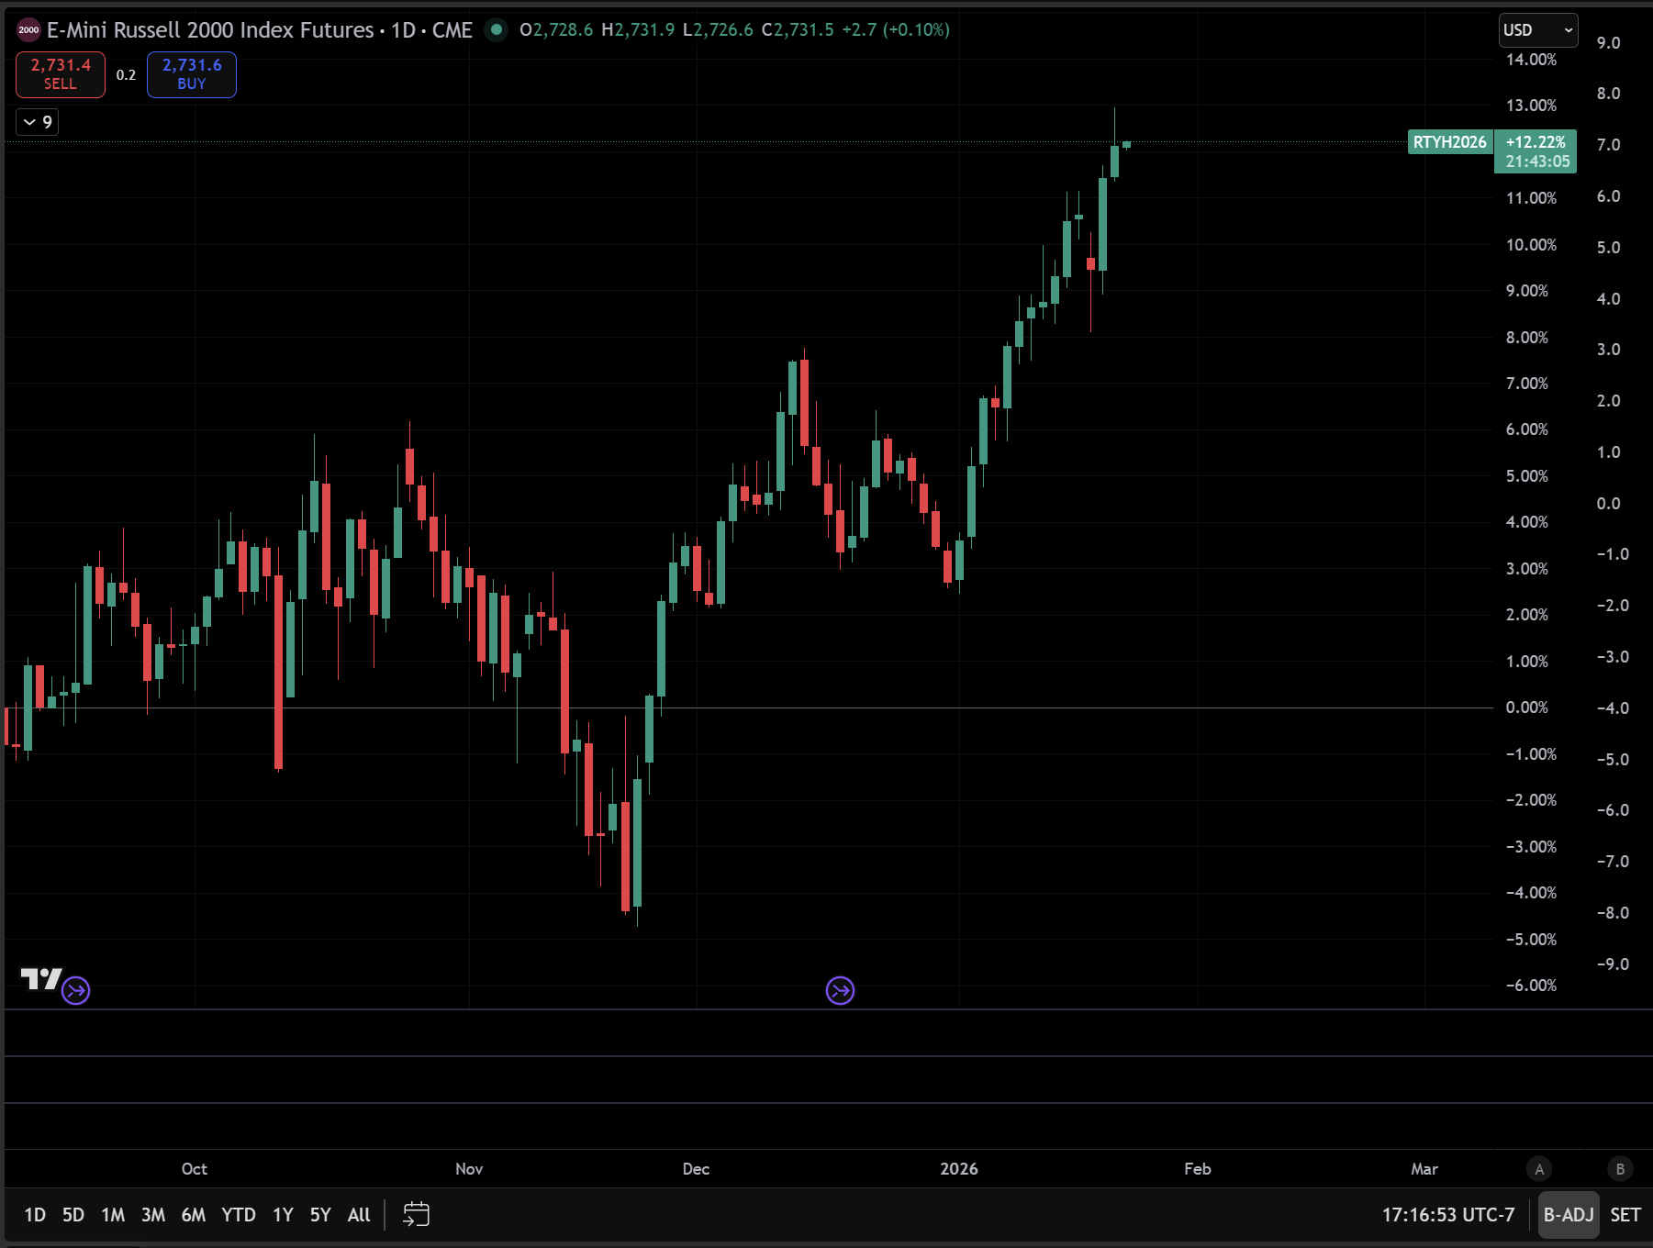The image size is (1653, 1248).
Task: Open the TradingView logo link
Action: tap(41, 979)
